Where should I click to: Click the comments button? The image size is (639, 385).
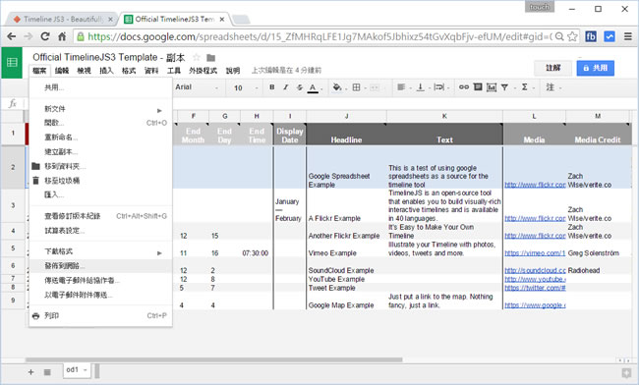pos(553,68)
